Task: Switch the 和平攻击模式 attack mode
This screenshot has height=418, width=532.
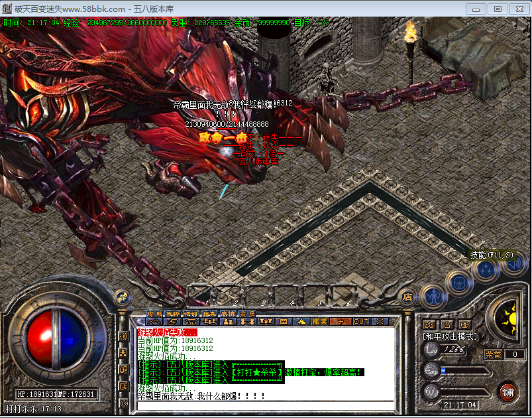Action: (450, 336)
